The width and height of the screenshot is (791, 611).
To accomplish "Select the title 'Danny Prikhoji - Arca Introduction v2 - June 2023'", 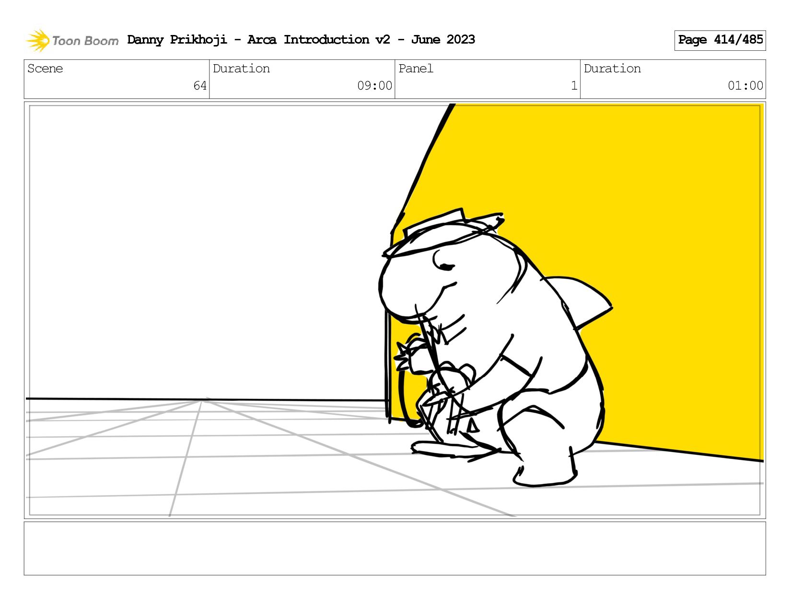I will (301, 40).
